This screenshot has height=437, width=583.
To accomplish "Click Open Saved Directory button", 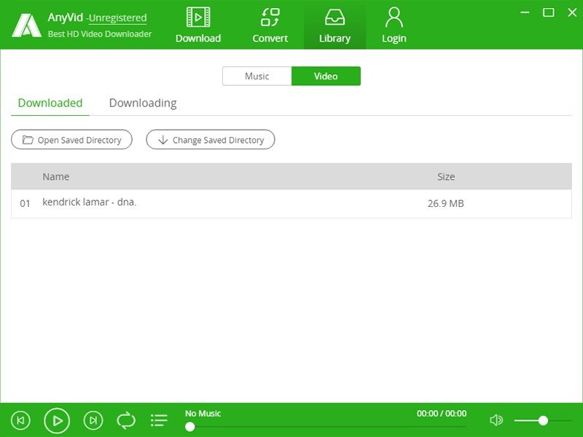I will pyautogui.click(x=71, y=140).
